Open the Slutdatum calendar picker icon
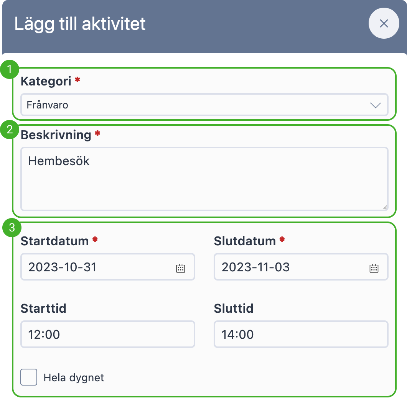Screen dimensions: 407x407 click(x=374, y=268)
